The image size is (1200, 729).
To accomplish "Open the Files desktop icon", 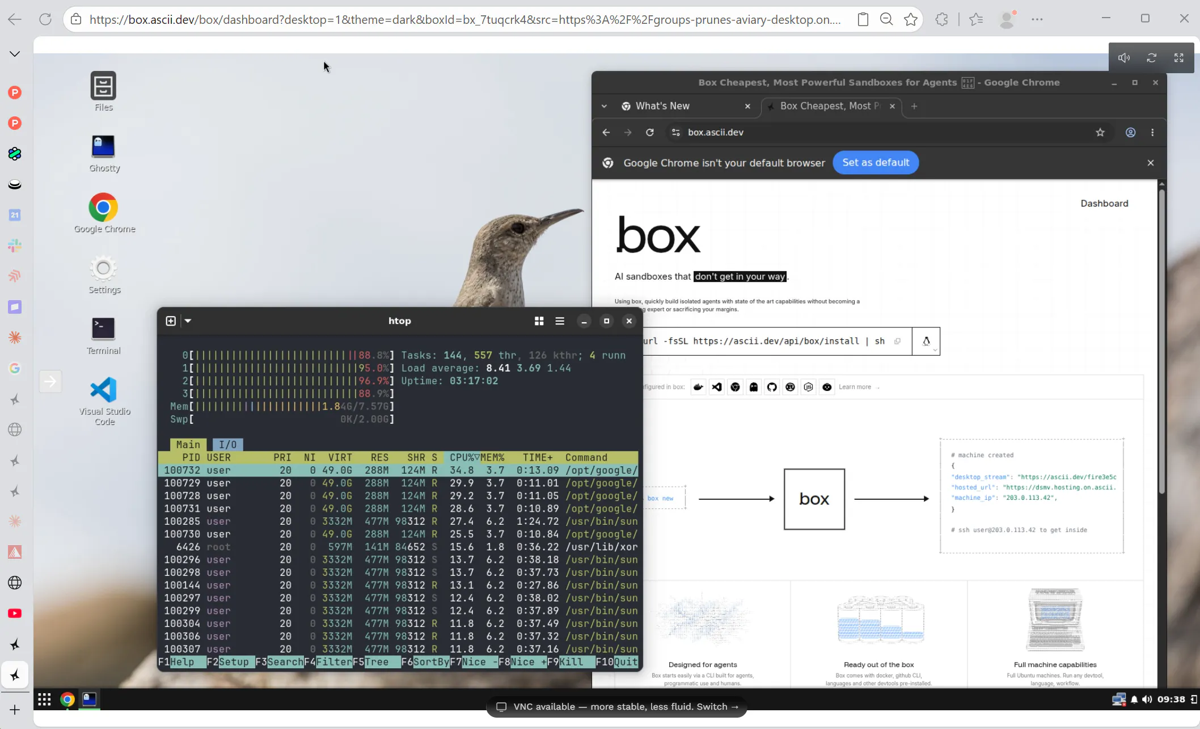I will tap(103, 91).
